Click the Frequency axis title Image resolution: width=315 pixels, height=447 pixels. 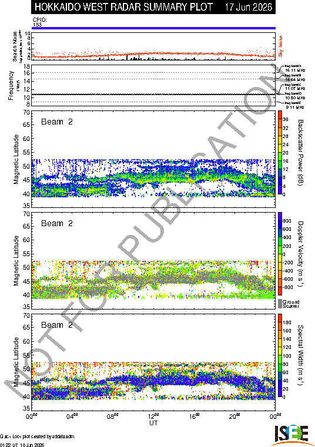(x=11, y=86)
